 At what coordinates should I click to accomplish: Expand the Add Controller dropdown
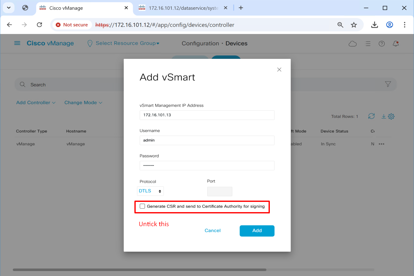(x=36, y=103)
